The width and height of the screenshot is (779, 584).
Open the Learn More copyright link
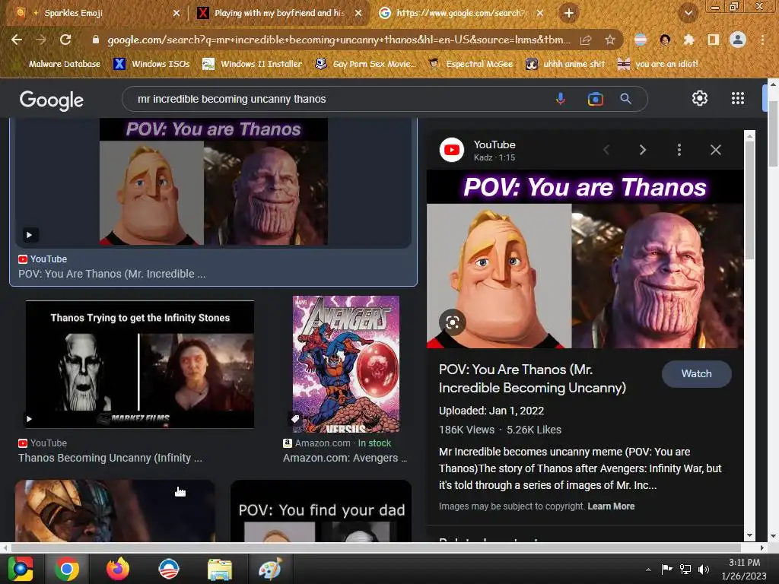pos(611,506)
